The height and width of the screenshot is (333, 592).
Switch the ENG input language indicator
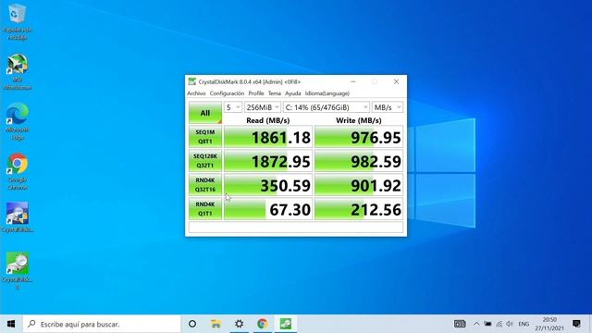524,324
